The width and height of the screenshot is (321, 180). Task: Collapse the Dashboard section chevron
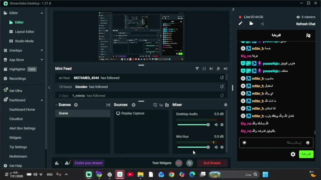42,100
